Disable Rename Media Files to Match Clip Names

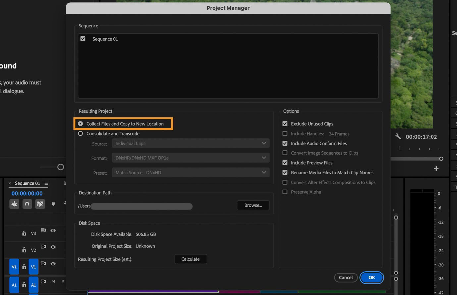pyautogui.click(x=285, y=172)
